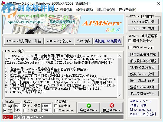Open 管理MySQL数据库
The height and width of the screenshot is (122, 163).
[x=143, y=67]
